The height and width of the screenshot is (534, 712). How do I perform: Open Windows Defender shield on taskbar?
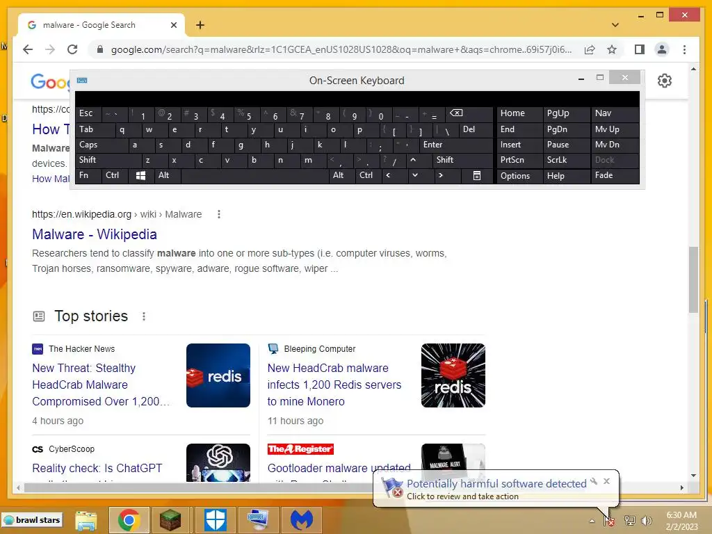[x=216, y=520]
